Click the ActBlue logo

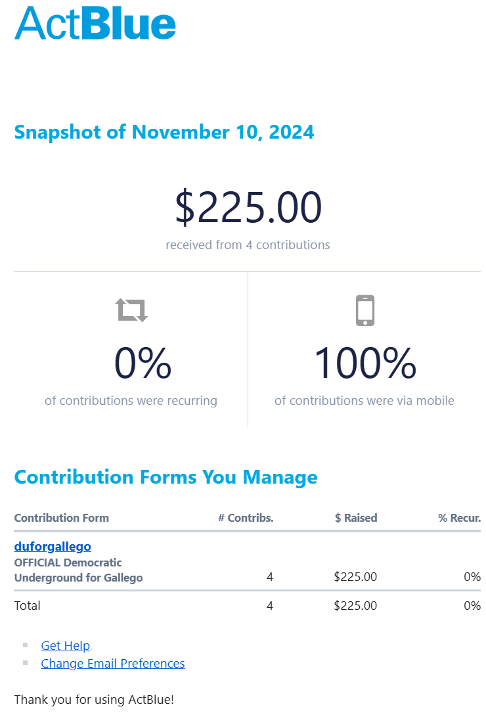coord(95,23)
